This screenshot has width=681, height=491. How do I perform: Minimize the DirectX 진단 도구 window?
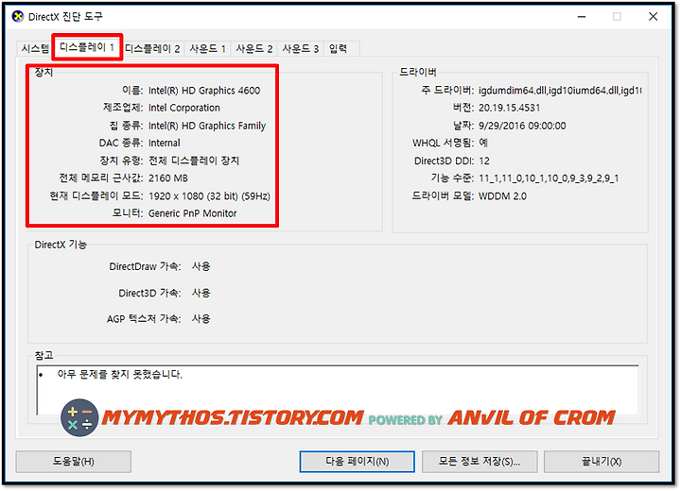582,16
